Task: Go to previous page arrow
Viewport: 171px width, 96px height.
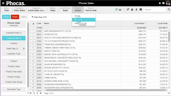Action: (34, 93)
